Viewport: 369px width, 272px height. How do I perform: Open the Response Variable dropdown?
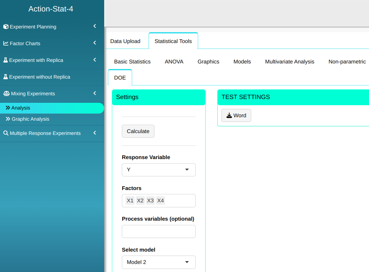pyautogui.click(x=158, y=170)
